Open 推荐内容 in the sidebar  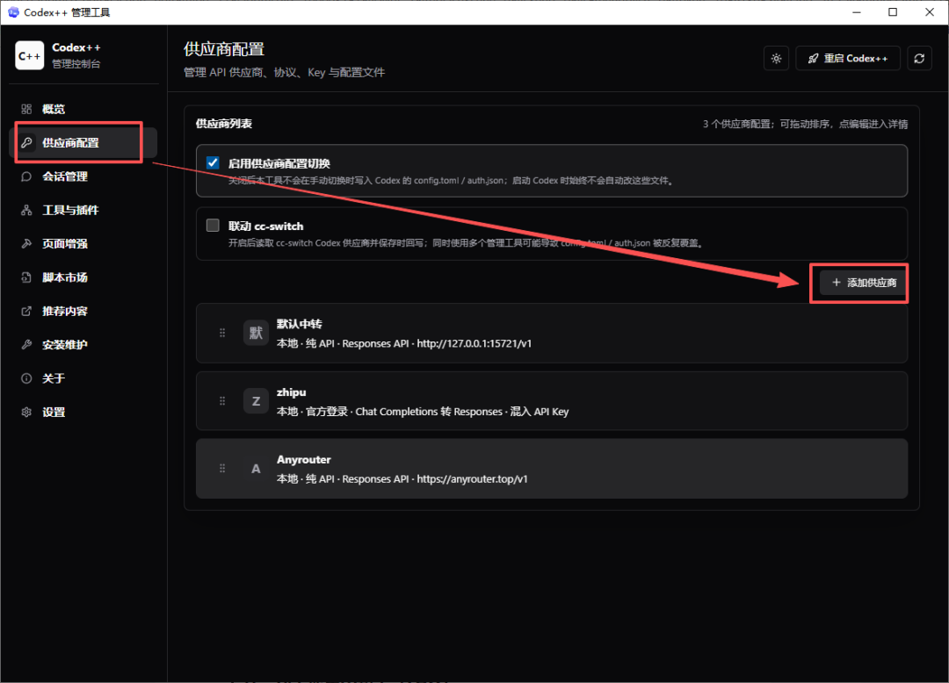coord(83,312)
